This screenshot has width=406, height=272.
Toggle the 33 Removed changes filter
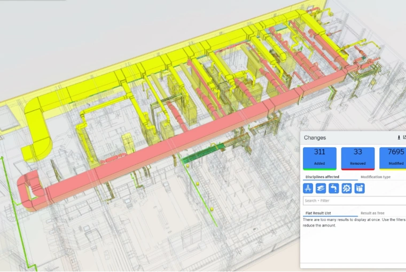[x=358, y=158]
